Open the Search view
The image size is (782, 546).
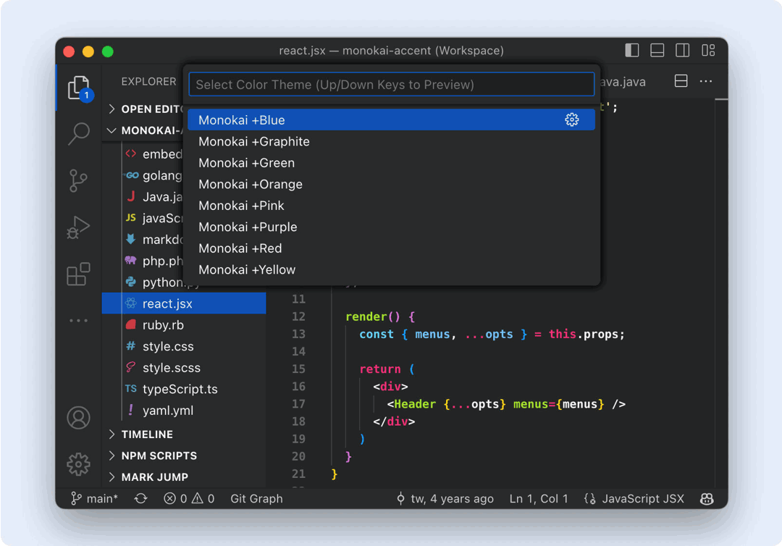(x=79, y=134)
